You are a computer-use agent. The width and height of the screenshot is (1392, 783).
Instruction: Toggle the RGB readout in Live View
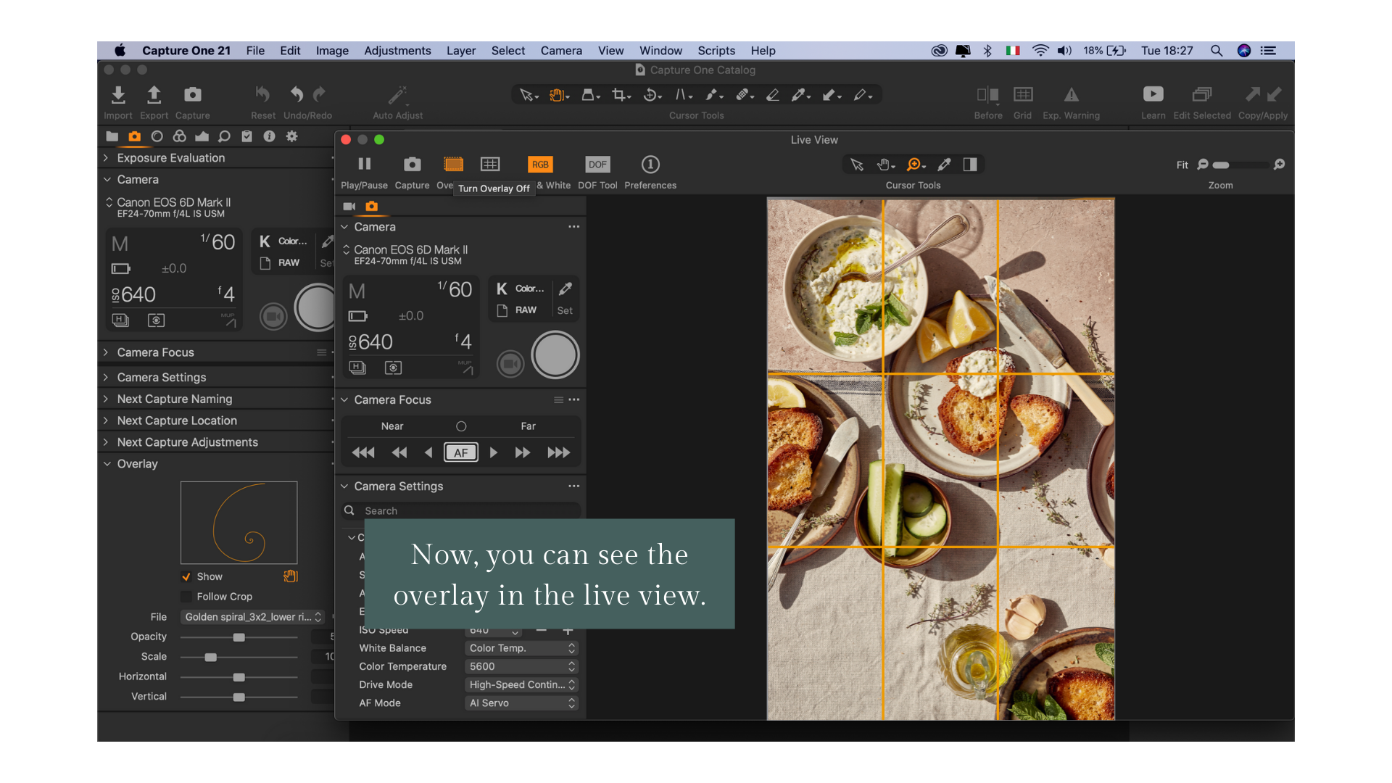pyautogui.click(x=539, y=164)
